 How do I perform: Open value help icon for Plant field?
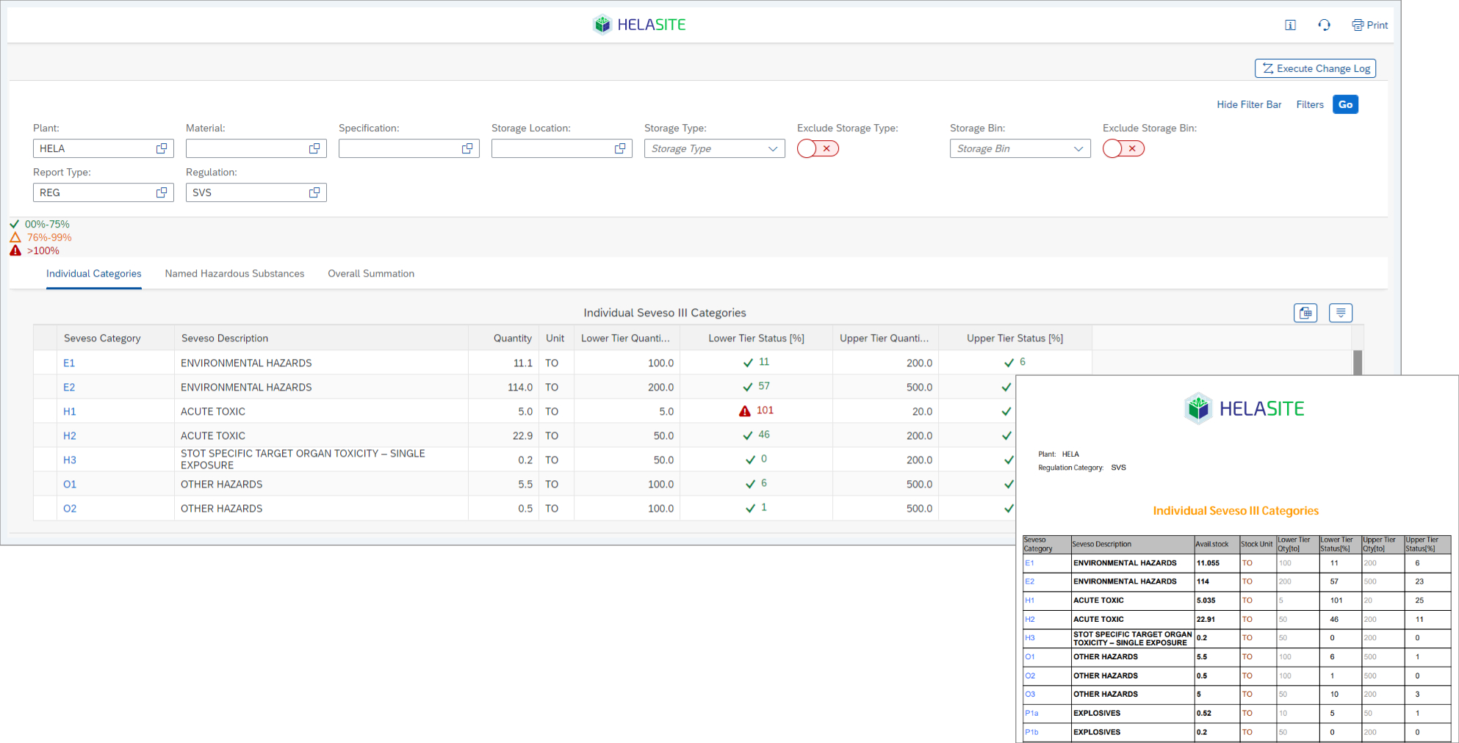162,148
